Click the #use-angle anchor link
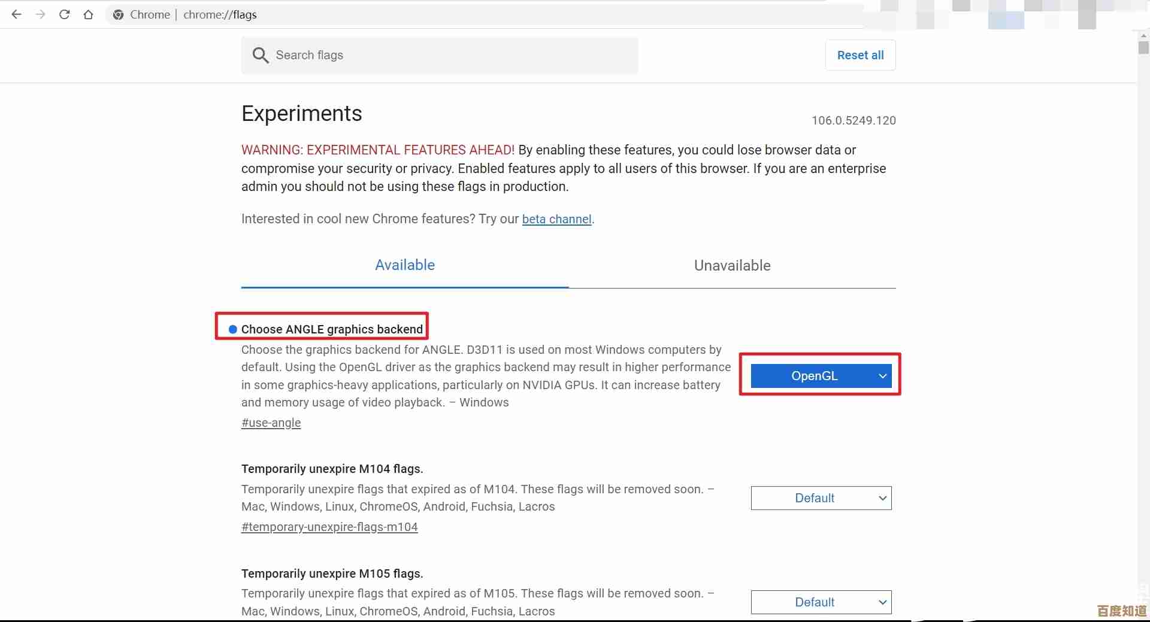The height and width of the screenshot is (622, 1150). point(271,423)
